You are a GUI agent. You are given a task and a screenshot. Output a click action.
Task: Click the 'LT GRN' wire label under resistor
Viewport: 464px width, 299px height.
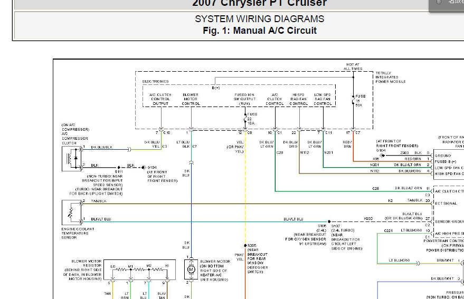(125, 295)
